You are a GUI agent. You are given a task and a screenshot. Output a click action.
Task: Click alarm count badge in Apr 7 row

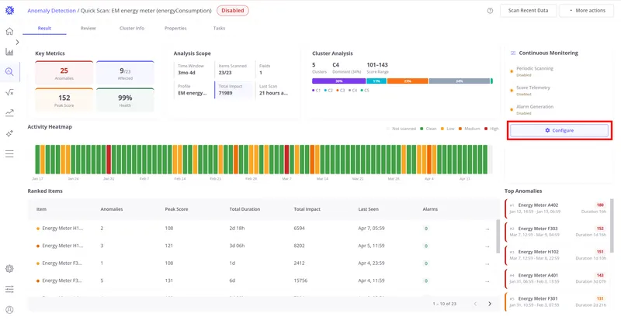coord(426,229)
